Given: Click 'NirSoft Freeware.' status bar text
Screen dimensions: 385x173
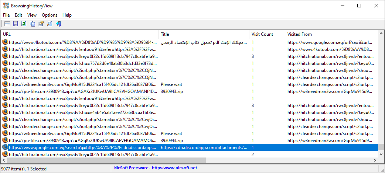Looking at the screenshot, I should coord(132,168).
